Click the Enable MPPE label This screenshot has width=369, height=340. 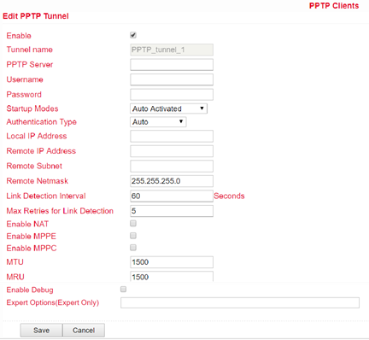[x=31, y=236]
